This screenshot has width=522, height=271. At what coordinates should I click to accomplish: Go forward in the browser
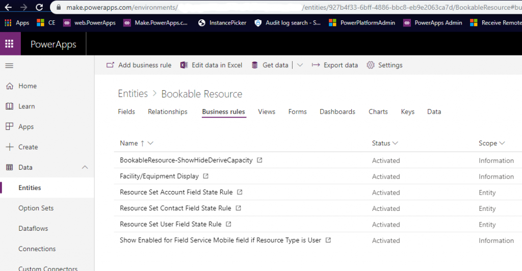click(23, 7)
